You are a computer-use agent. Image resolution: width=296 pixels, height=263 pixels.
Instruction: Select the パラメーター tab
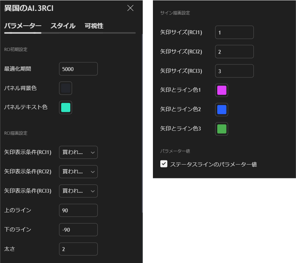click(x=23, y=26)
